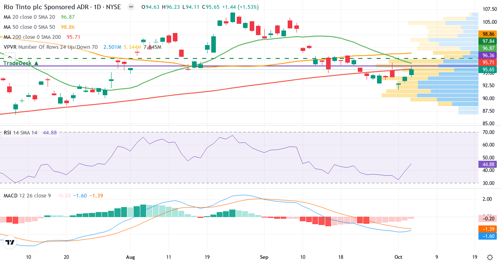Click the 107.50 price axis label
This screenshot has height=263, width=501.
coord(489,9)
